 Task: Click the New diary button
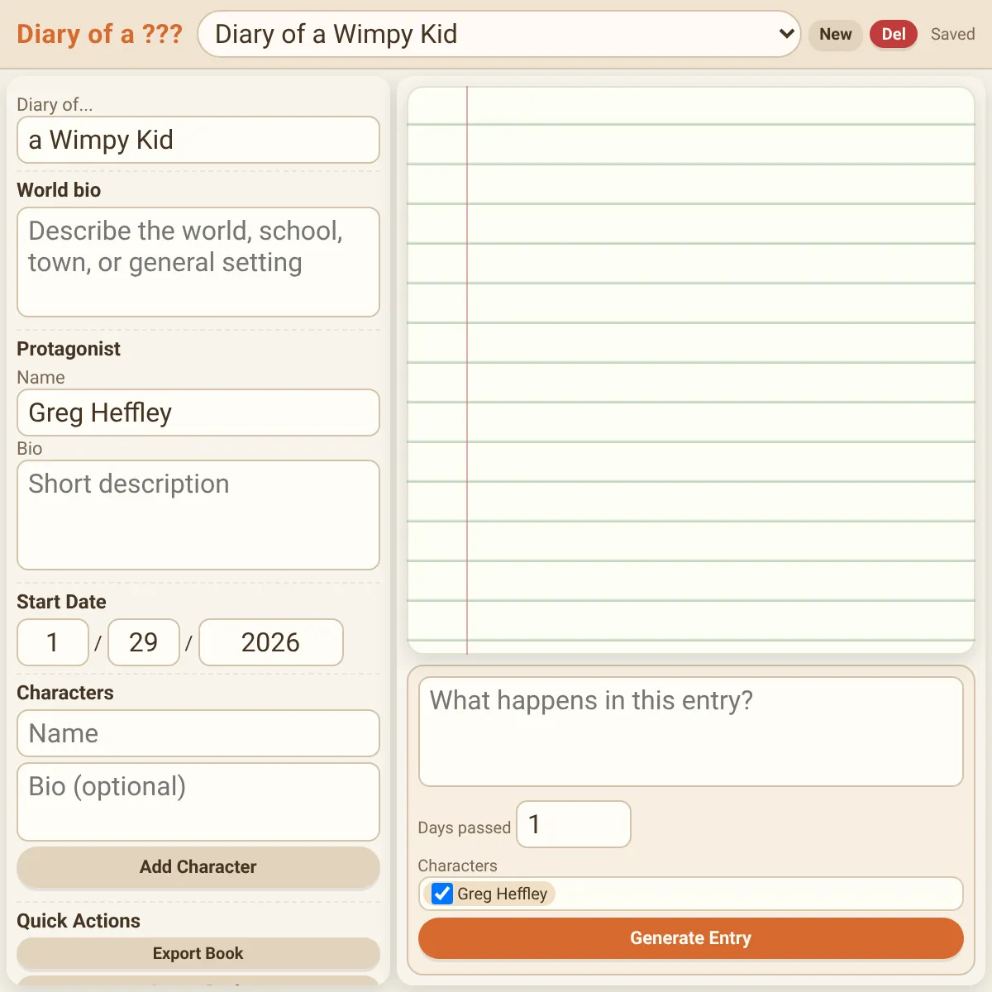(x=836, y=35)
